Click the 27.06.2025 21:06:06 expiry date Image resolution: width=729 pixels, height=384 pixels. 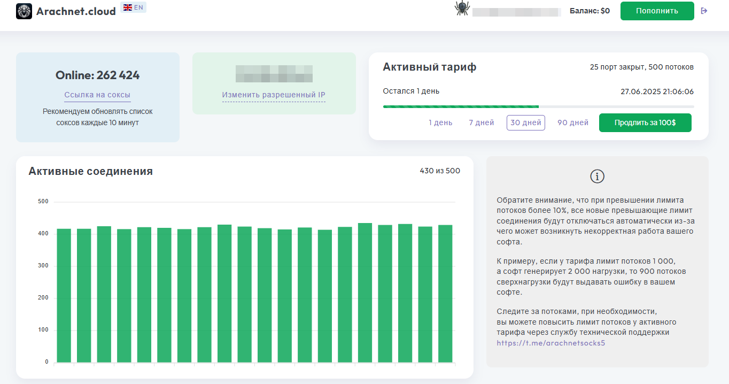657,91
